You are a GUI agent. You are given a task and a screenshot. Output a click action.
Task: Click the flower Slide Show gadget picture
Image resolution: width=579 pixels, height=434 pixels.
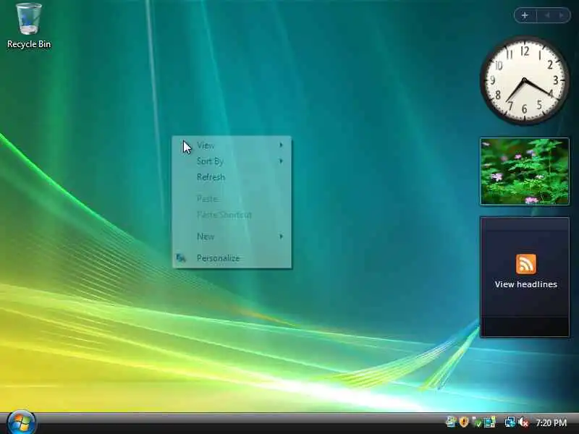click(x=524, y=171)
